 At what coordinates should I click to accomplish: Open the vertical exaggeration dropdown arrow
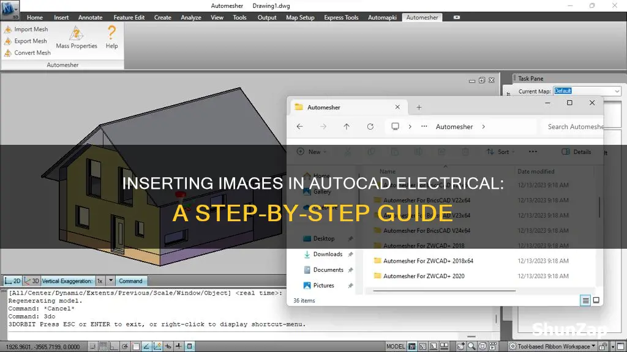(111, 281)
